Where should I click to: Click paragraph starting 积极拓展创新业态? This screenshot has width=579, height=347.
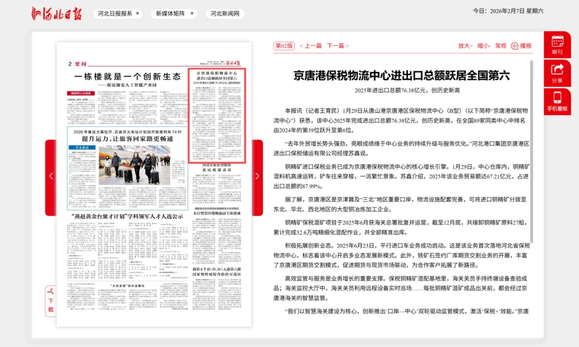click(x=402, y=255)
